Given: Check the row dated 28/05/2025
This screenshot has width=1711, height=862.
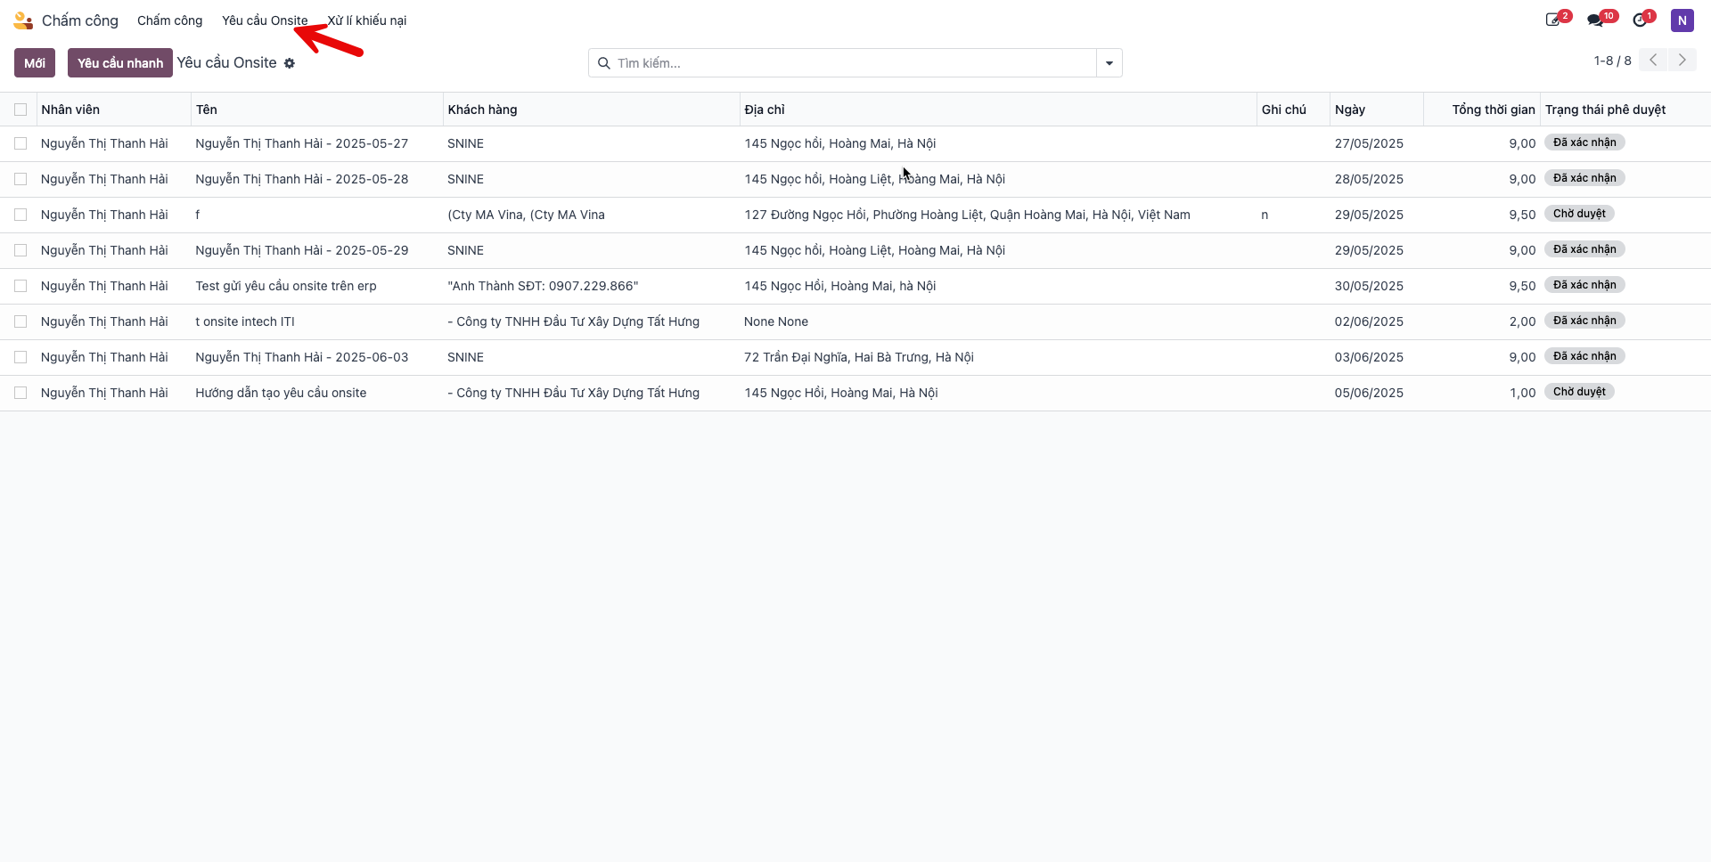Looking at the screenshot, I should pyautogui.click(x=20, y=179).
